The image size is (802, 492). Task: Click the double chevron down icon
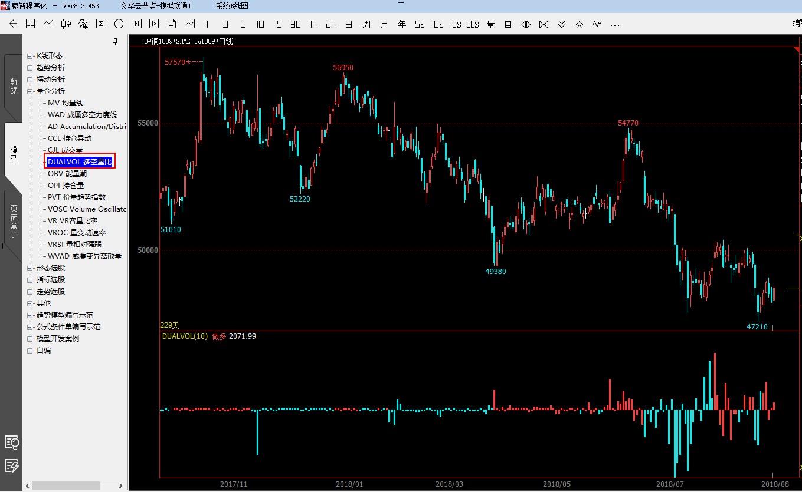[562, 24]
